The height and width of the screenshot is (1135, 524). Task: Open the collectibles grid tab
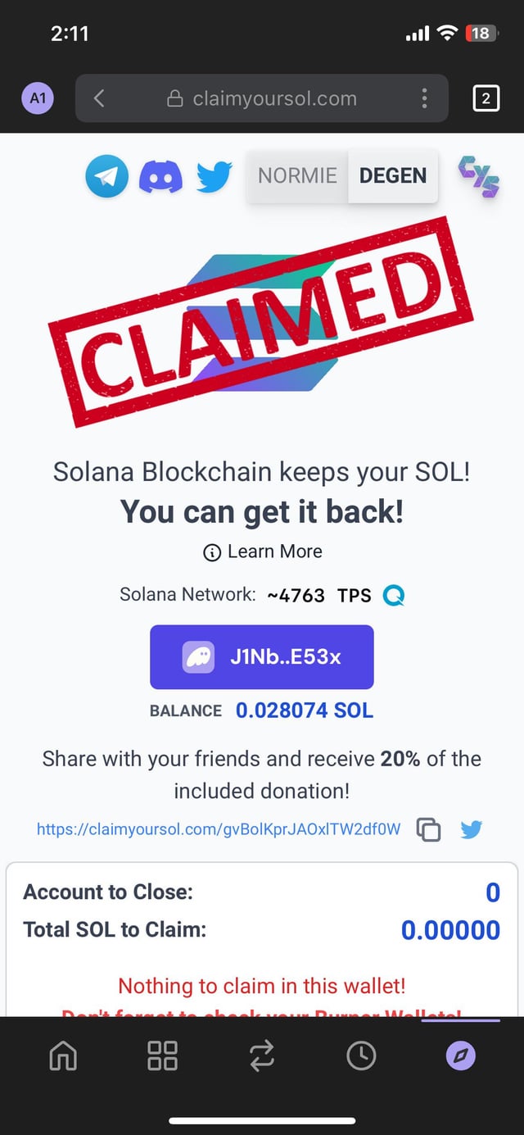162,1056
